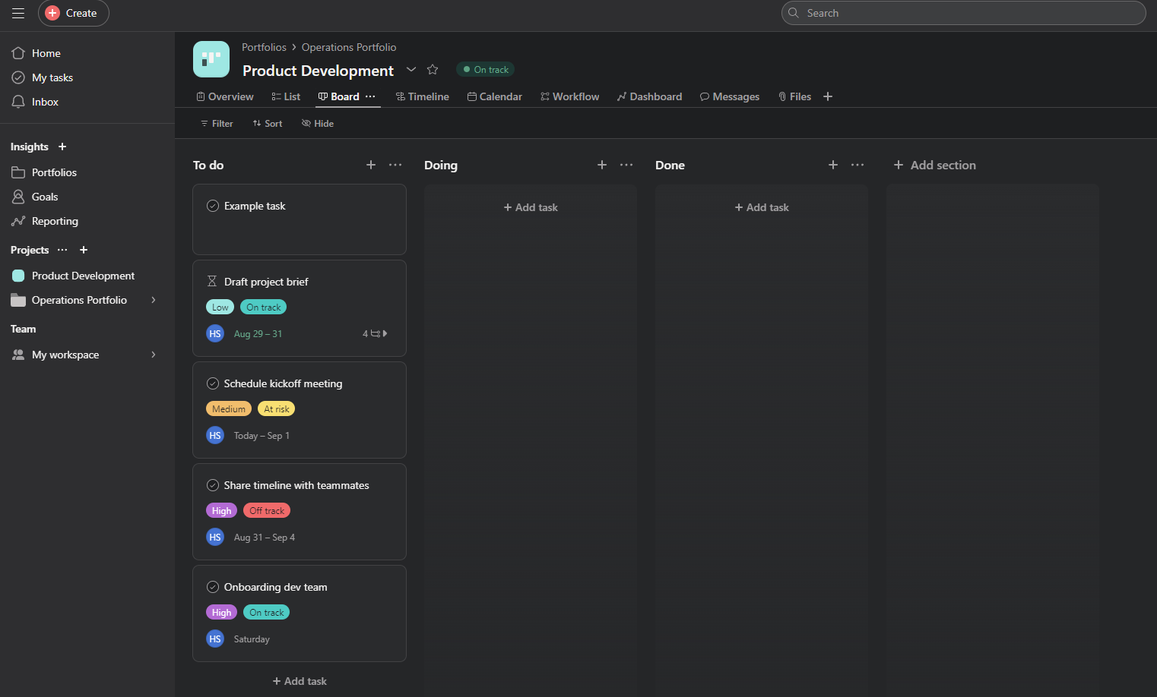Click Add section to create new column

click(934, 165)
